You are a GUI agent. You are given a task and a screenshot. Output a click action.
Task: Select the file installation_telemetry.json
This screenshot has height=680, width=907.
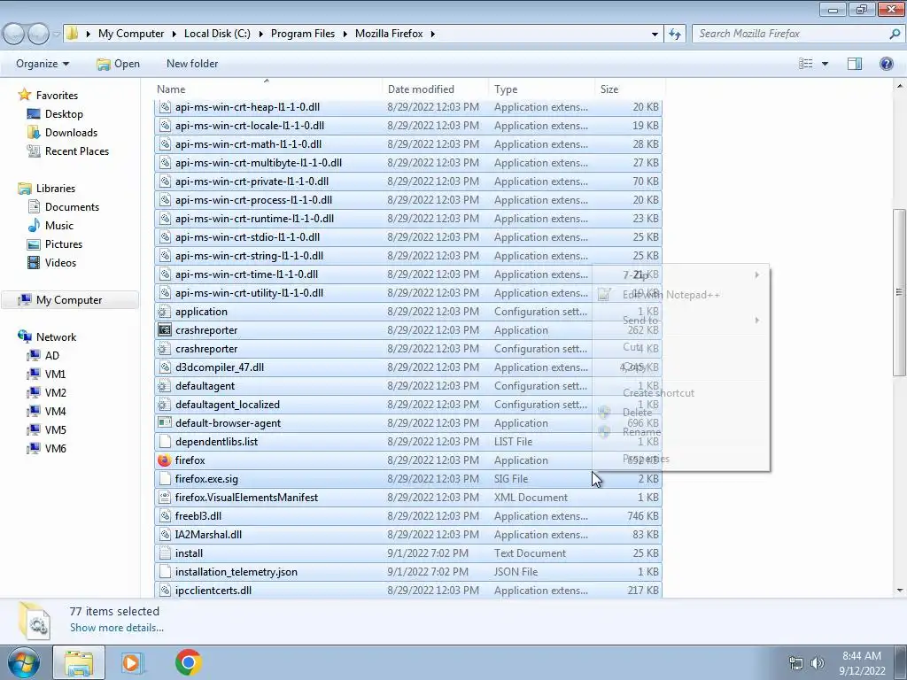pyautogui.click(x=407, y=572)
